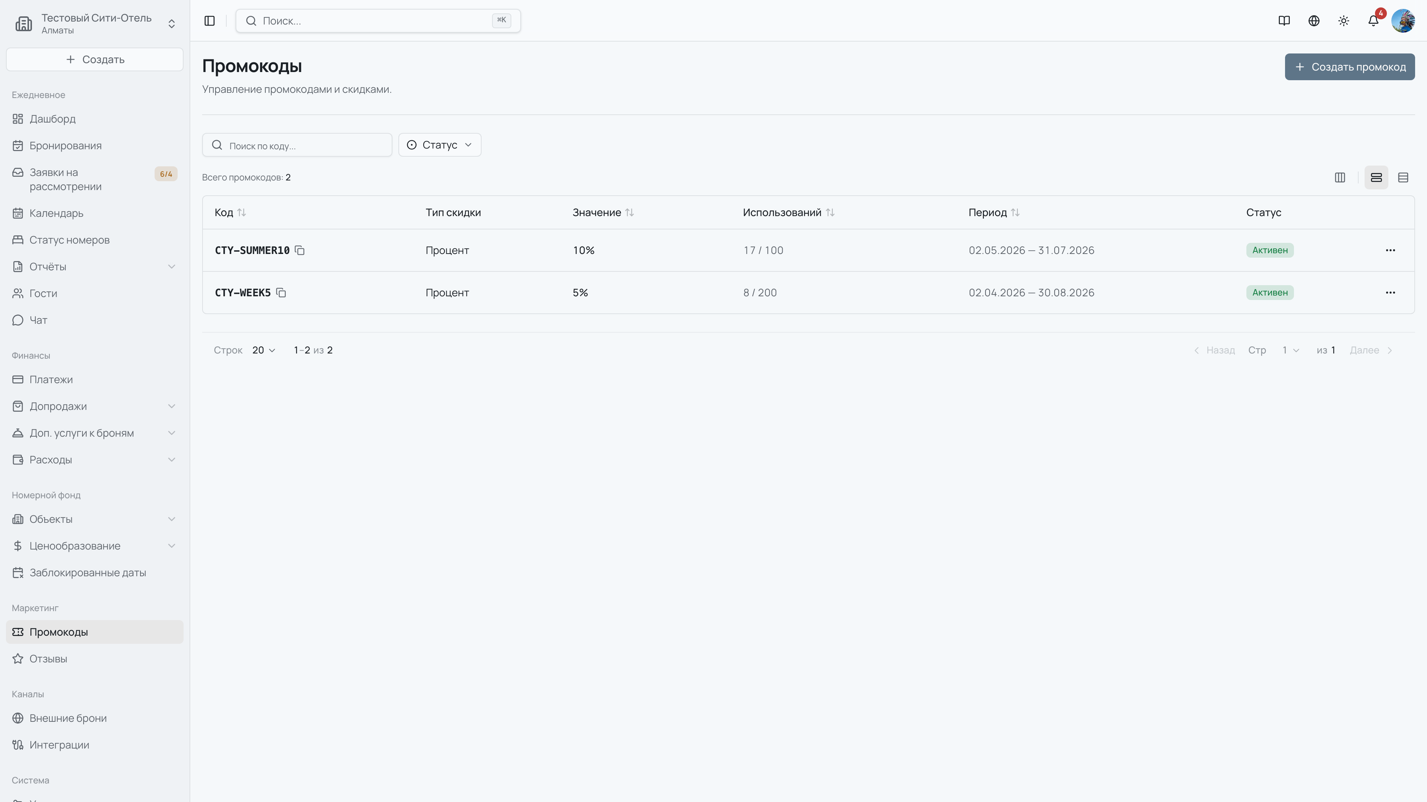Screen dimensions: 1427x802
Task: Click the 8 / 200 usage cell
Action: pos(760,292)
